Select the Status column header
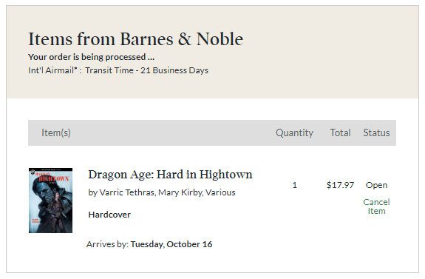This screenshot has height=279, width=425. click(x=376, y=132)
